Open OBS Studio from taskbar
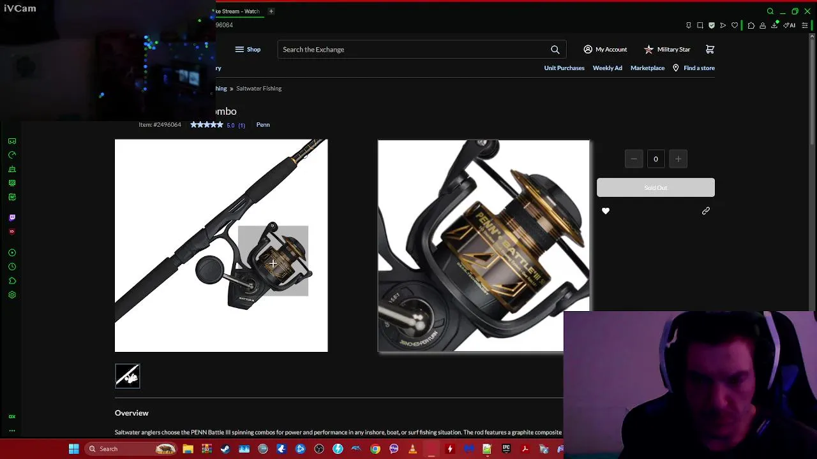817x459 pixels. click(x=319, y=449)
